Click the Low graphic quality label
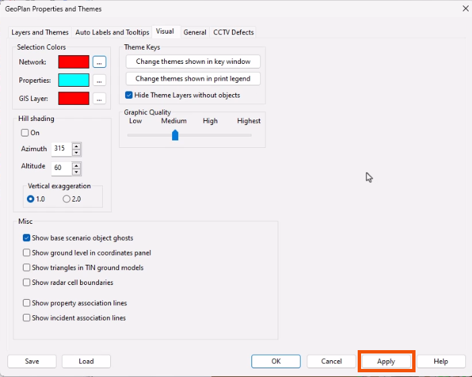 pos(135,121)
